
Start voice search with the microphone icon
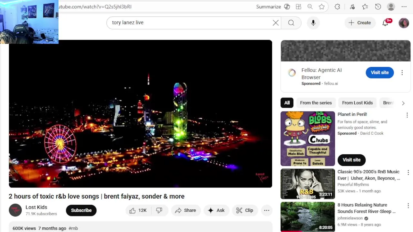click(313, 23)
